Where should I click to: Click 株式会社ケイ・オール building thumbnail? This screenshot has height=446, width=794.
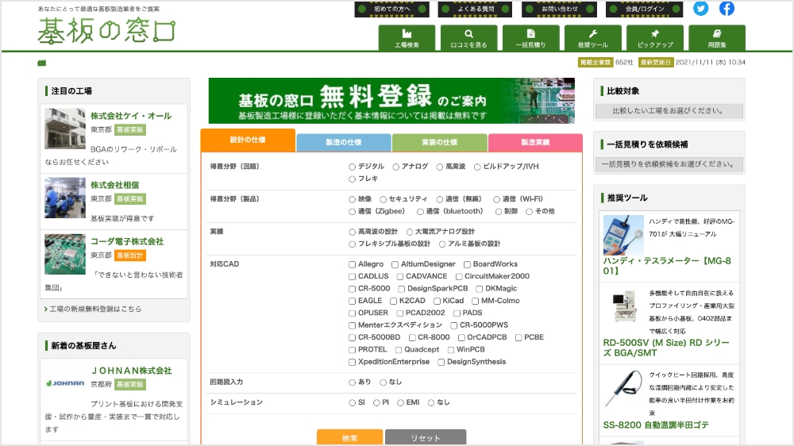65,128
